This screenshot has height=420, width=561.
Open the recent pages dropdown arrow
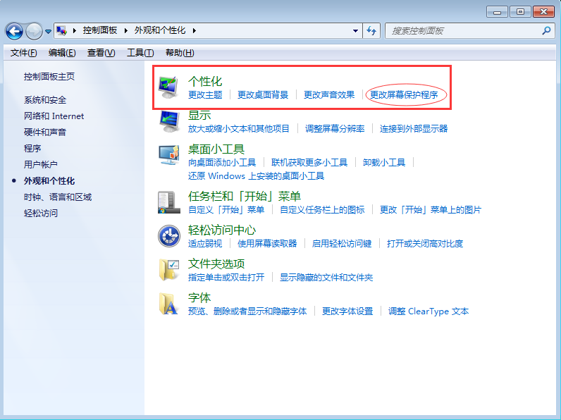48,32
